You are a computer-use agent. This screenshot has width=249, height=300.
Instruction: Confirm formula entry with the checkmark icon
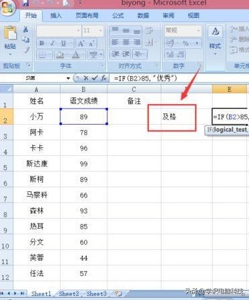point(95,78)
